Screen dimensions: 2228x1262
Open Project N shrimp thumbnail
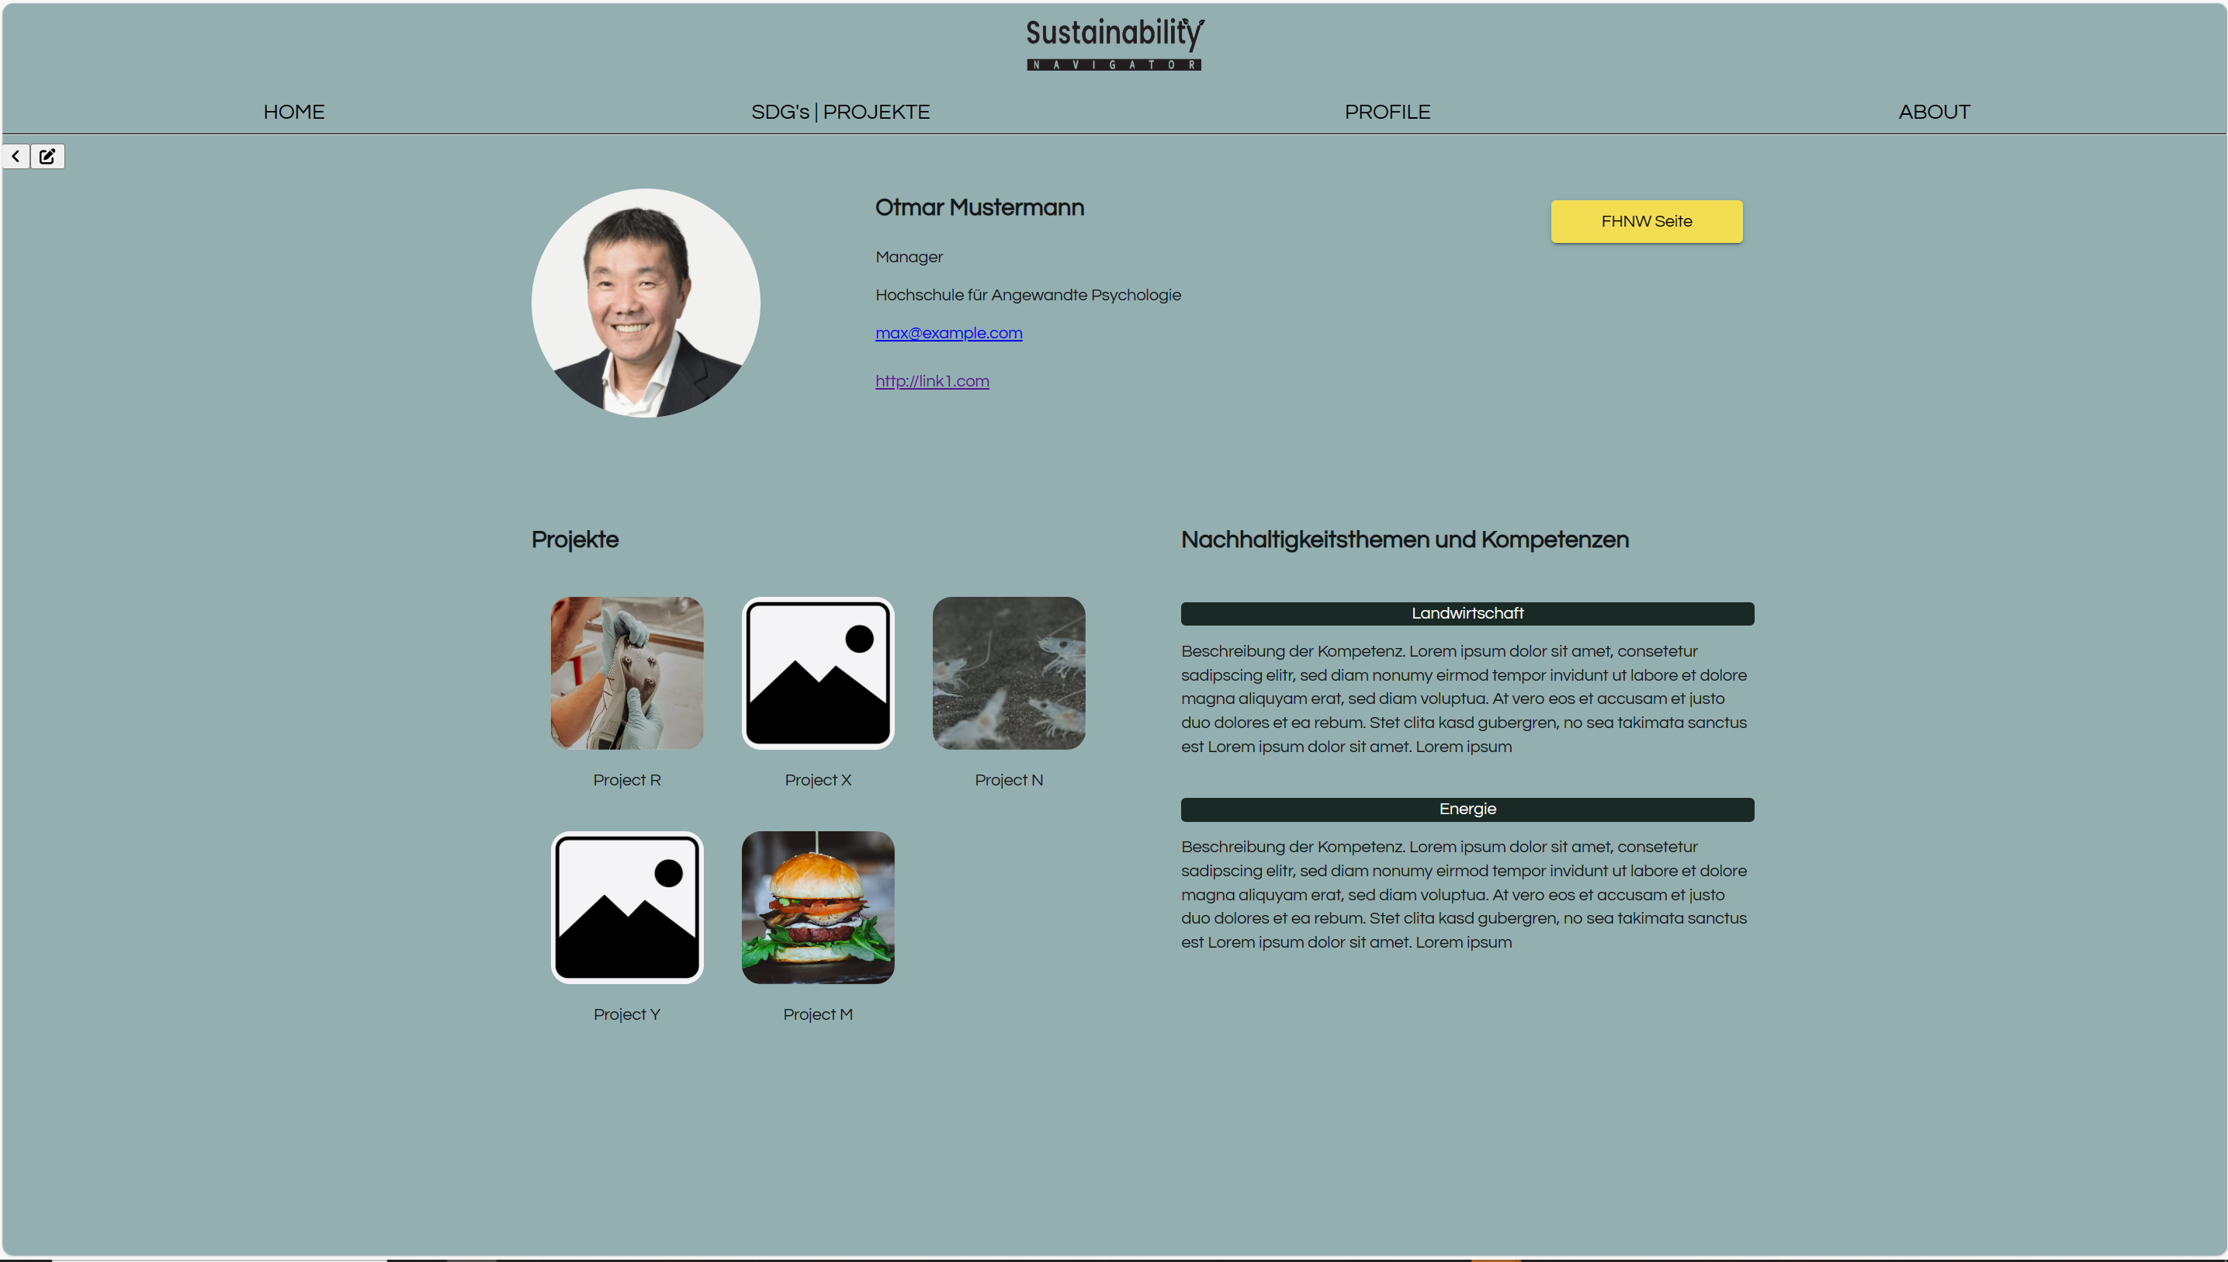tap(1009, 673)
